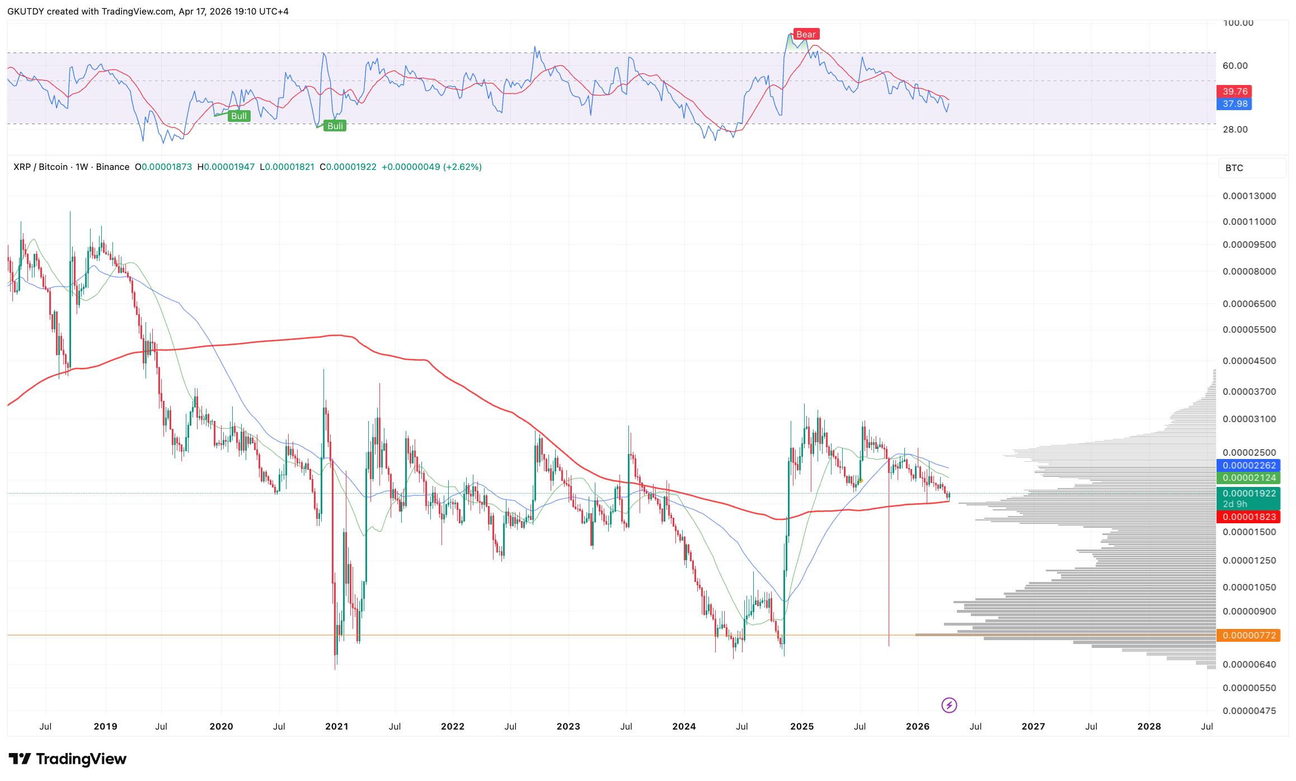
Task: Open the BTC currency selector
Action: click(1251, 168)
